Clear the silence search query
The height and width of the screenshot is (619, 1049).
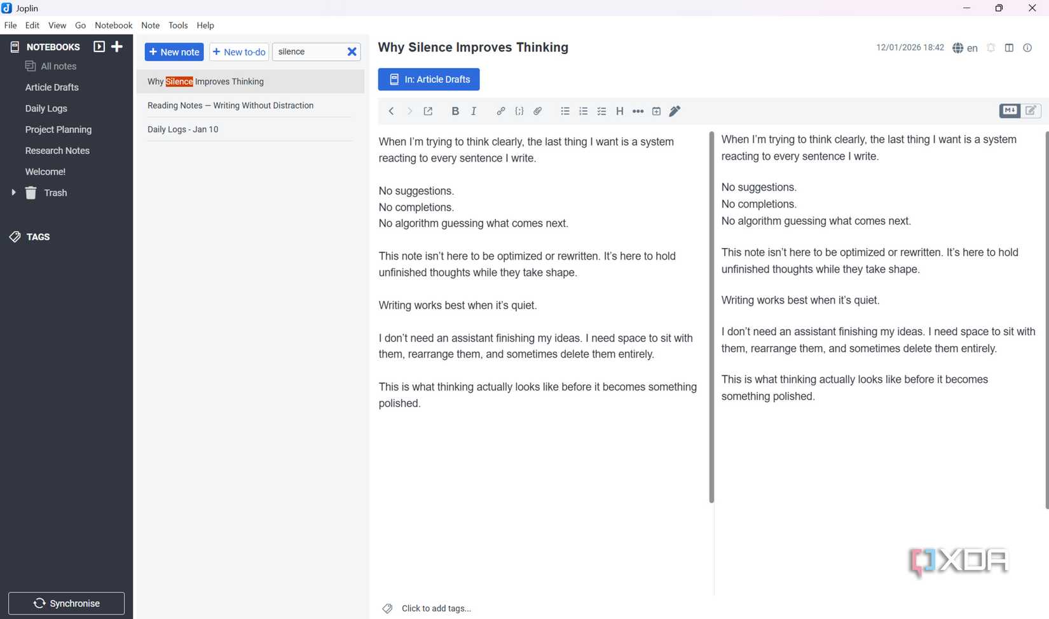[352, 52]
